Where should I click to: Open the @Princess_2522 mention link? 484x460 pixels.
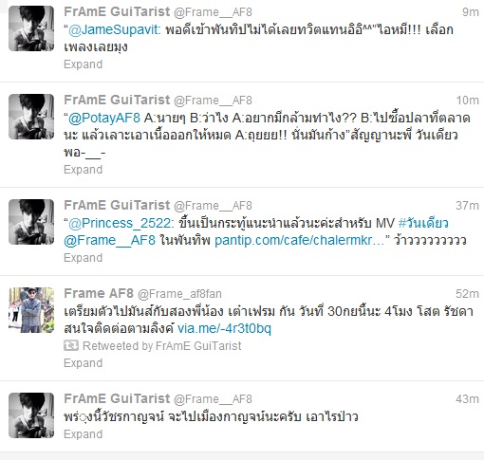[120, 223]
